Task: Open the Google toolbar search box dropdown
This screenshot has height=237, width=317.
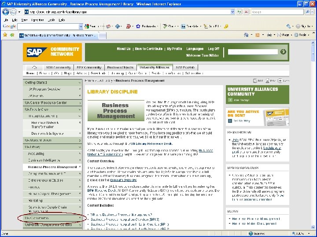Action: tap(81, 26)
